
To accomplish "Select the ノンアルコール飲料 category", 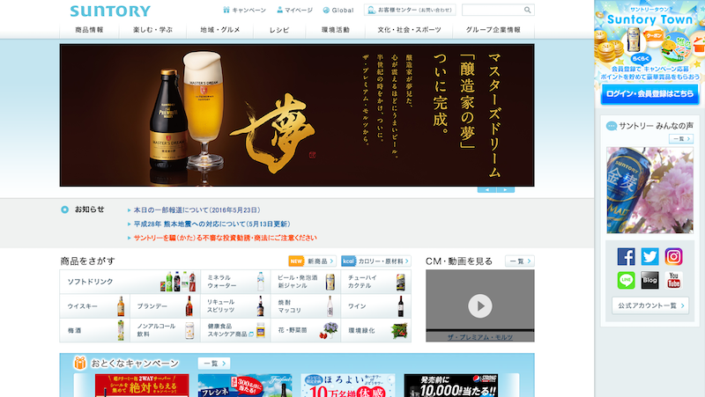I will pos(165,330).
